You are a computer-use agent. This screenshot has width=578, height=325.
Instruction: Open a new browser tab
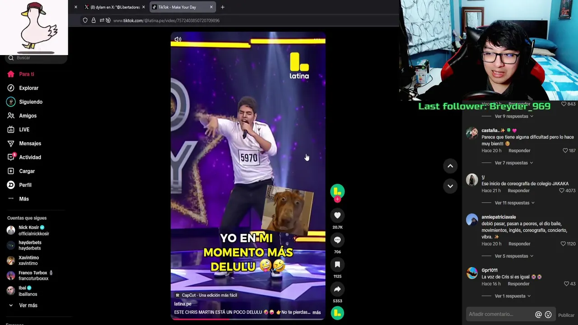tap(223, 7)
